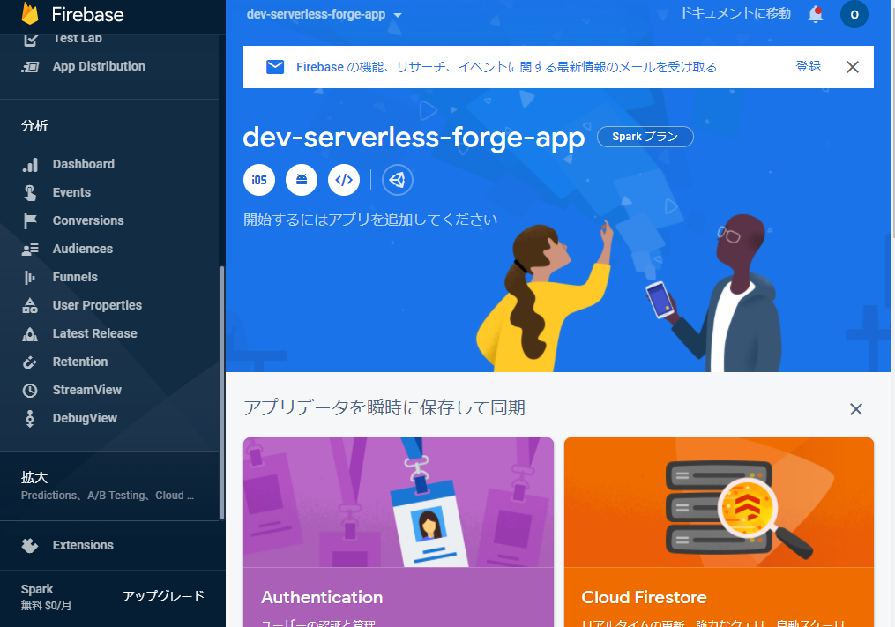This screenshot has width=895, height=627.
Task: Open the account avatar menu
Action: coord(854,14)
